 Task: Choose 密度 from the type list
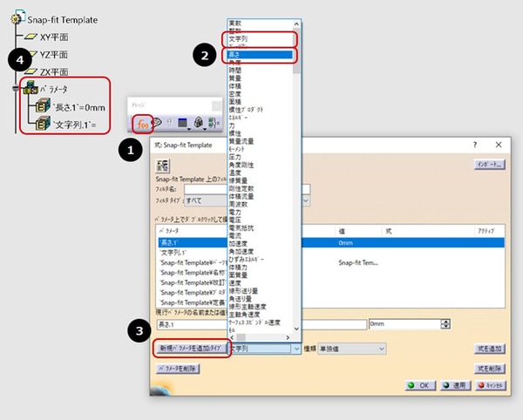234,94
